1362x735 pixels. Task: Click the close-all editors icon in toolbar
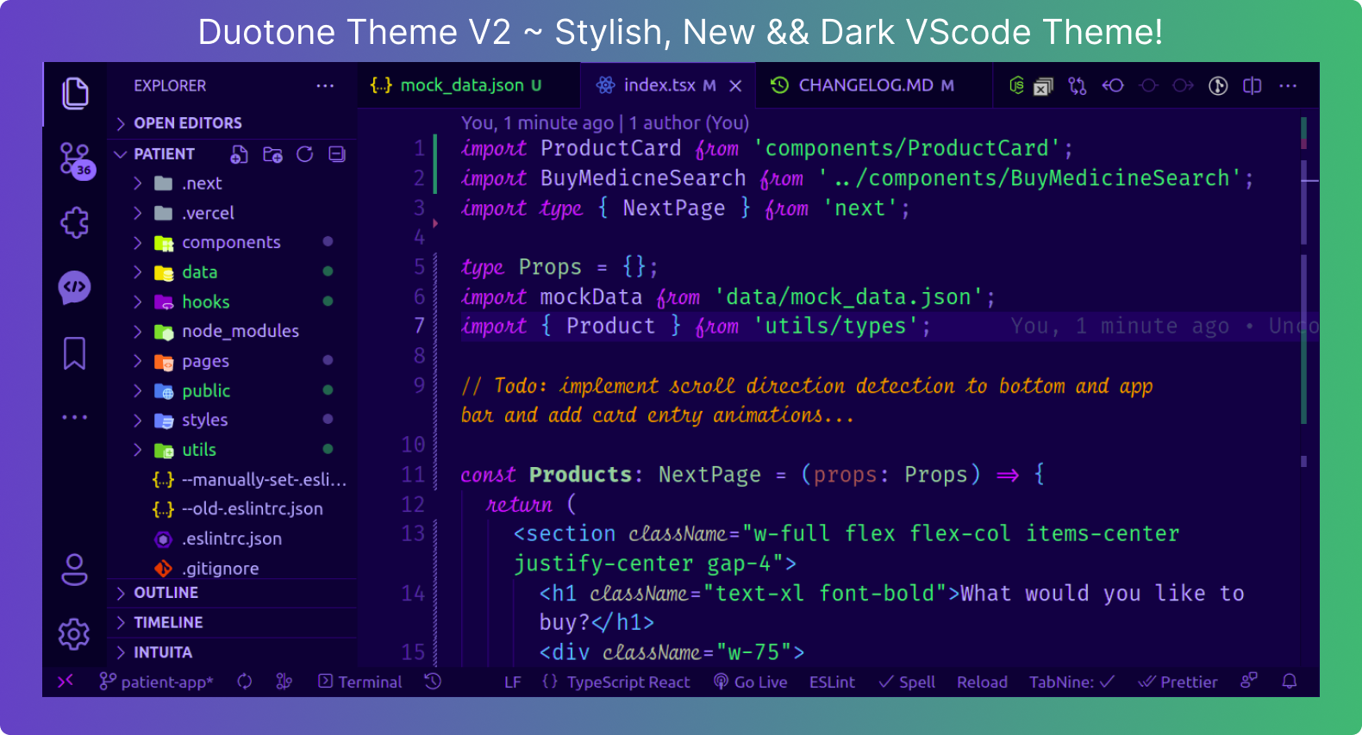pyautogui.click(x=1043, y=86)
